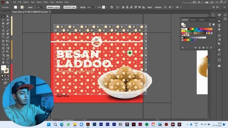The image size is (228, 128).
Task: Set paint mode to None
Action: (x=8, y=76)
